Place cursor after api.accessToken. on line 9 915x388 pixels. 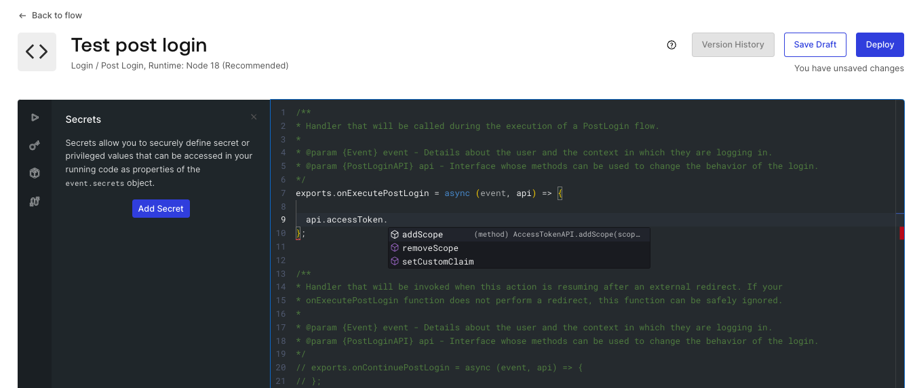389,220
